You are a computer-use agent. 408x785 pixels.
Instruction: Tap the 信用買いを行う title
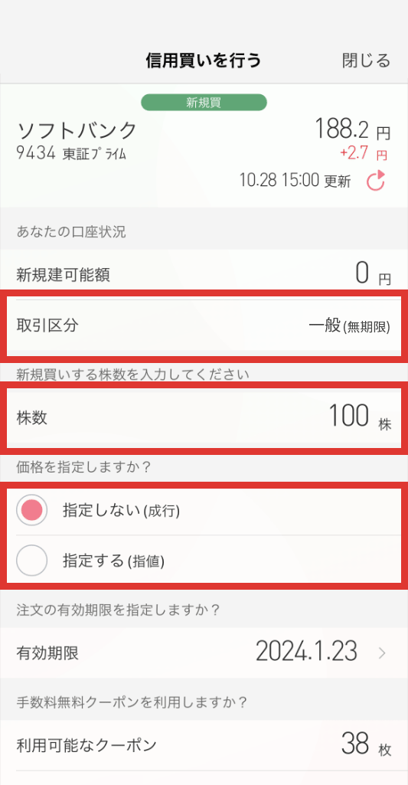[204, 61]
